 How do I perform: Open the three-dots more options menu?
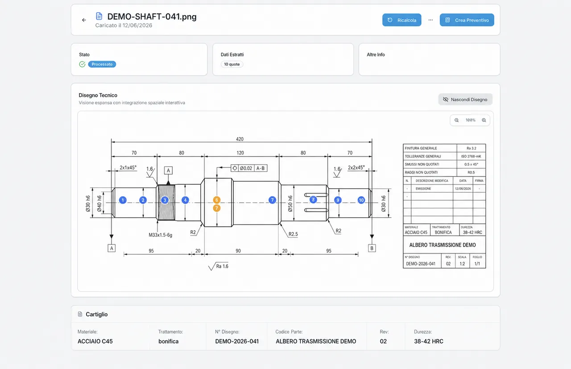click(x=430, y=20)
